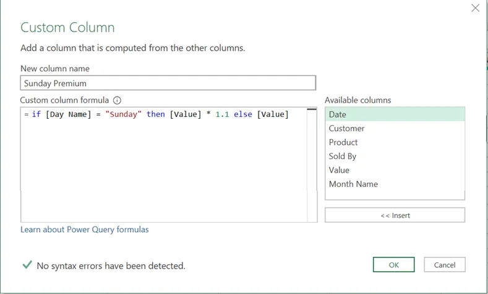Image resolution: width=488 pixels, height=294 pixels.
Task: Focus the New column name field
Action: point(168,83)
